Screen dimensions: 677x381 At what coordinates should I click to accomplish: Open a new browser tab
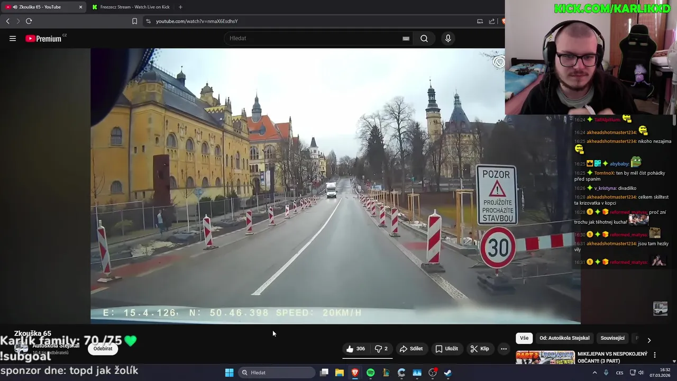coord(180,7)
